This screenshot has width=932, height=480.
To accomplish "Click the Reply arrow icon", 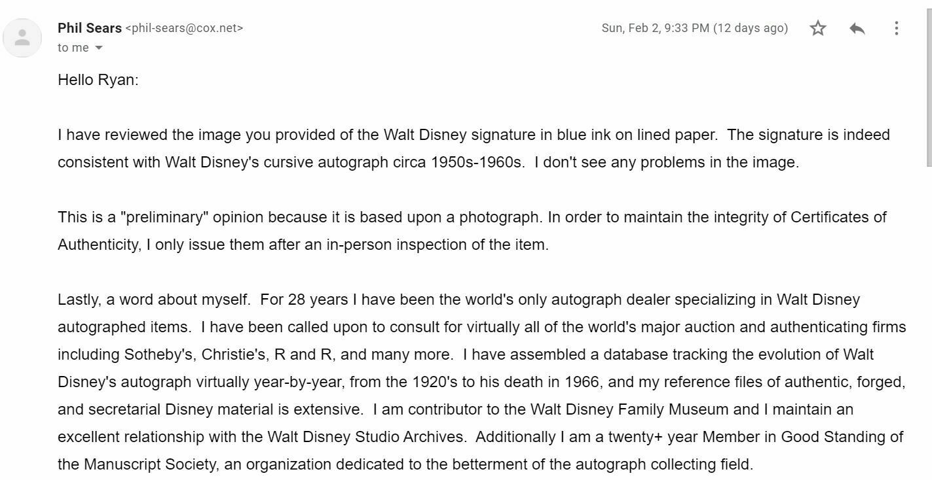I will pos(857,28).
